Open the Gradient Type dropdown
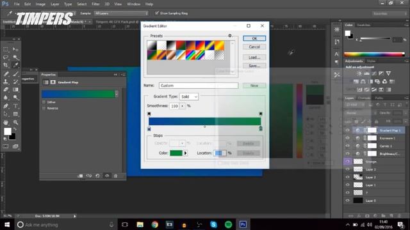This screenshot has width=410, height=230. coord(189,96)
